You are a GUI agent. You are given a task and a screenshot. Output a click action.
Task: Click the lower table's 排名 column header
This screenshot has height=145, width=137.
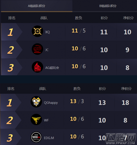(11, 89)
